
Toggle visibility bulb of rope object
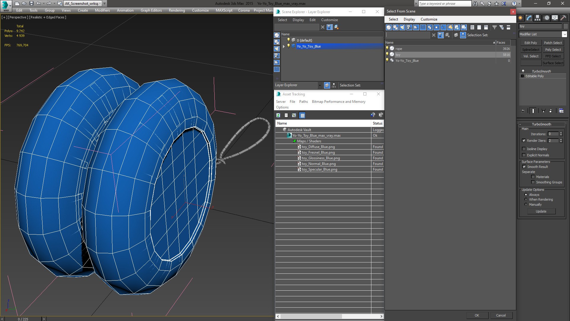387,48
